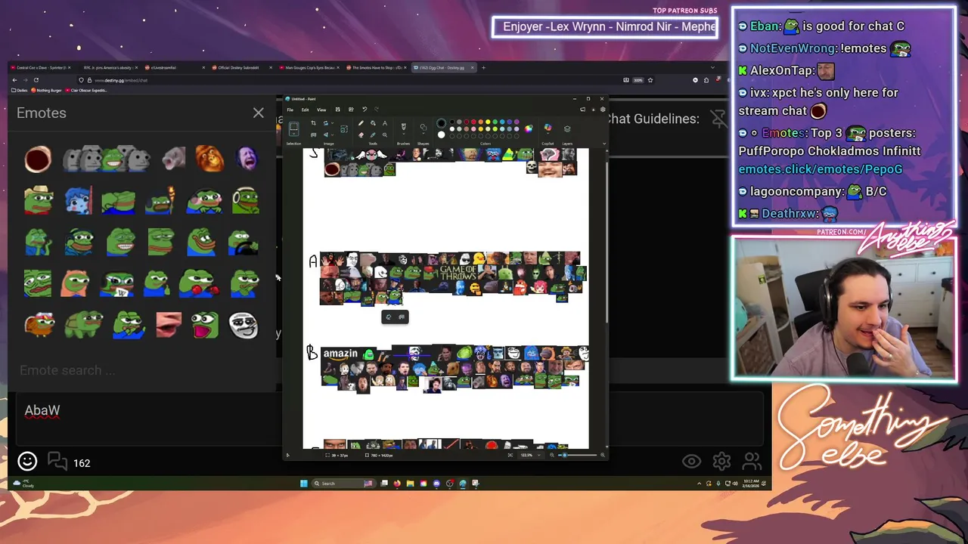Choose the yellow color swatch
The image size is (968, 544).
(x=488, y=122)
